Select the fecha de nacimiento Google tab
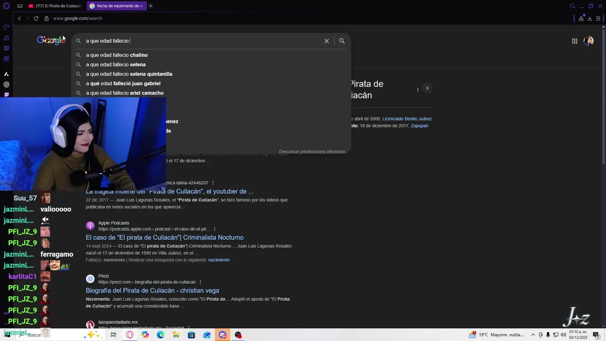Viewport: 606px width, 341px height. pyautogui.click(x=116, y=6)
